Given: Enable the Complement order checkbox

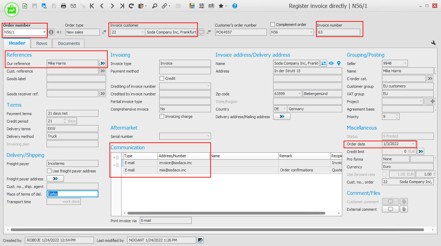Looking at the screenshot, I should (272, 25).
